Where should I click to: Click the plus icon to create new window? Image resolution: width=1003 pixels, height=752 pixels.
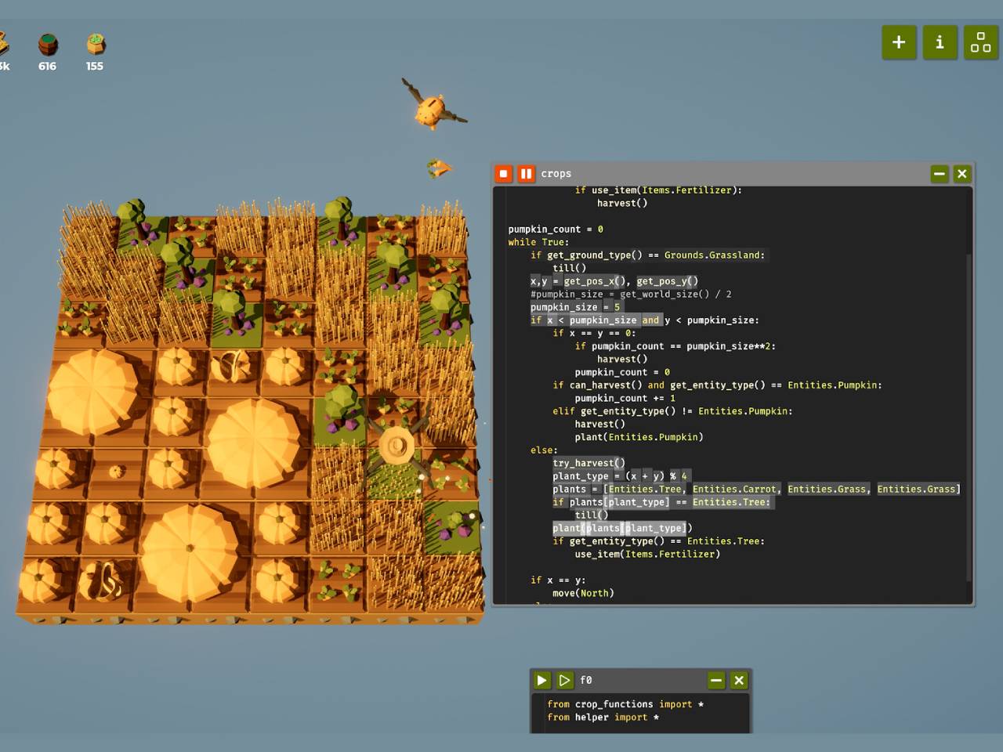point(899,42)
